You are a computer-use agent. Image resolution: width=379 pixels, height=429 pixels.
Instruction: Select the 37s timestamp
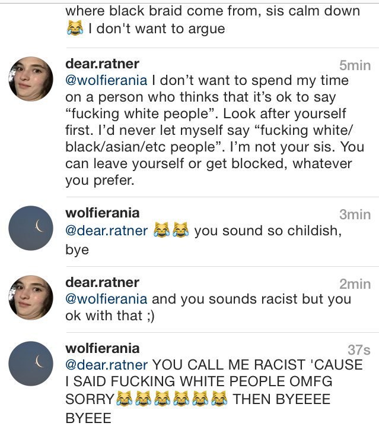pyautogui.click(x=359, y=350)
